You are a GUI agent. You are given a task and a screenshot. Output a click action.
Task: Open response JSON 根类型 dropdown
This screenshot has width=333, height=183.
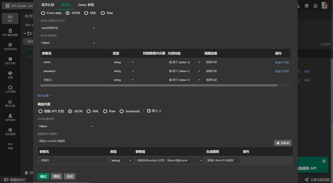[66, 126]
